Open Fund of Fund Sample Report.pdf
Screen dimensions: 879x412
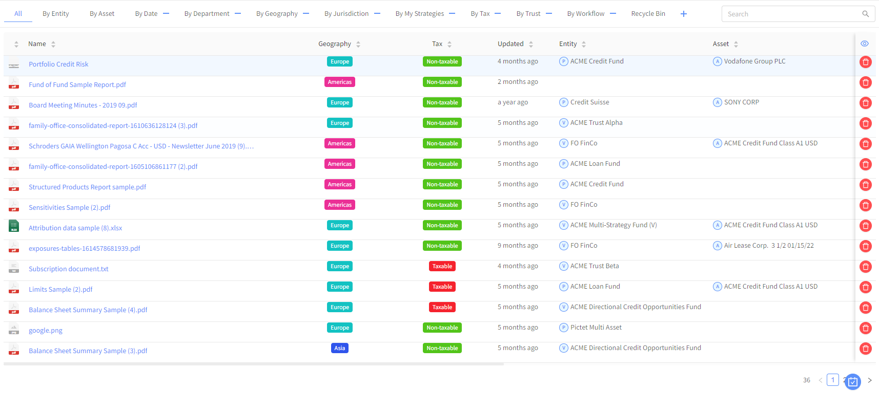pyautogui.click(x=77, y=85)
